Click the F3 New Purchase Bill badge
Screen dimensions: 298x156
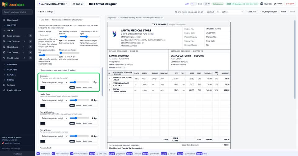pyautogui.click(x=72, y=154)
